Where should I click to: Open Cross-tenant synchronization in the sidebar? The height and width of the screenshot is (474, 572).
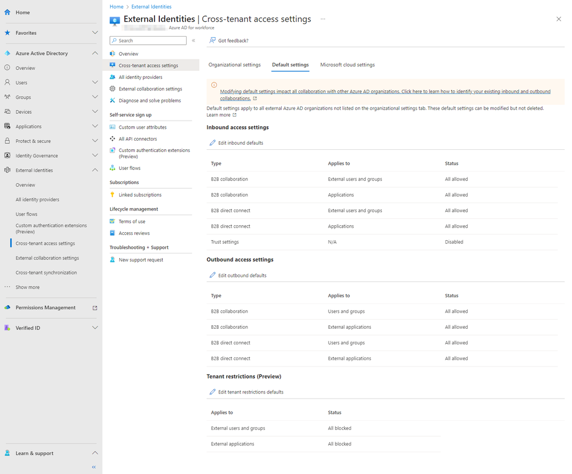(x=46, y=273)
